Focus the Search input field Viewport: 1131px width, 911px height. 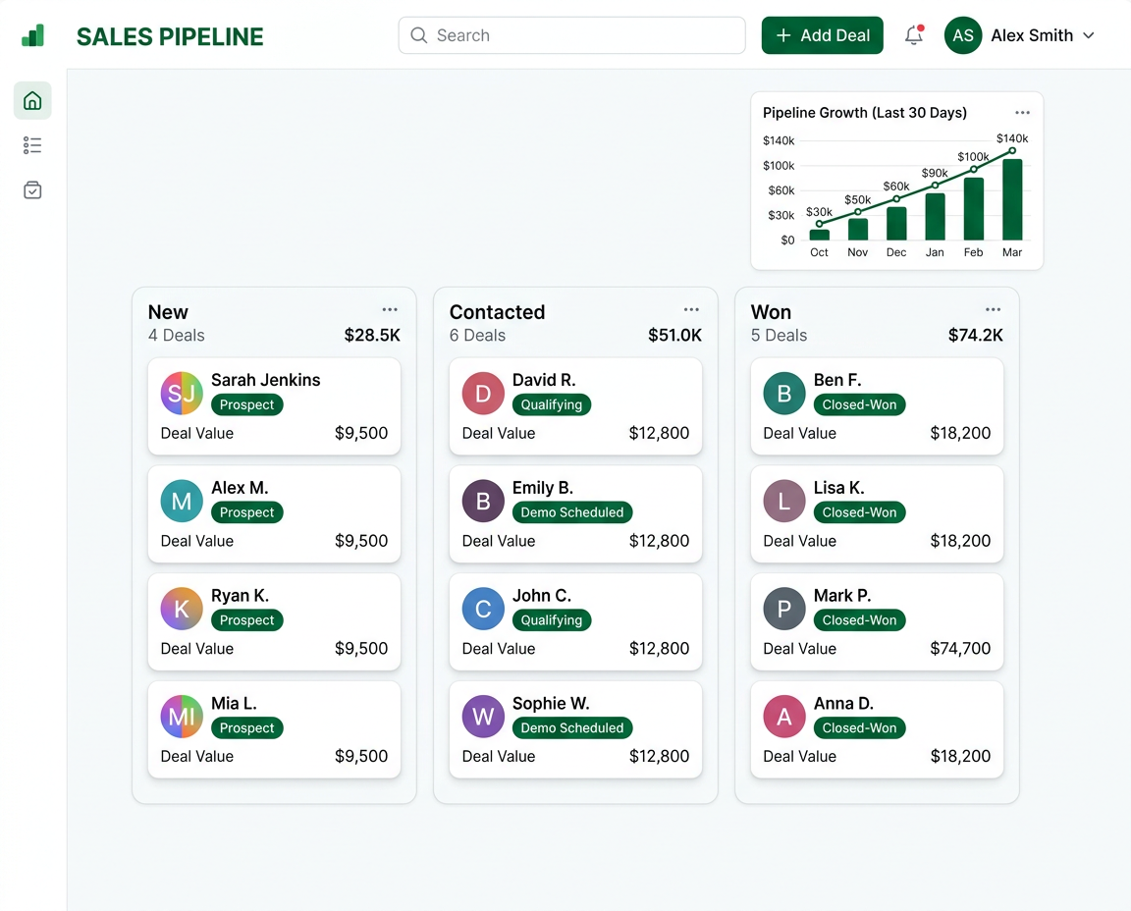coord(572,35)
